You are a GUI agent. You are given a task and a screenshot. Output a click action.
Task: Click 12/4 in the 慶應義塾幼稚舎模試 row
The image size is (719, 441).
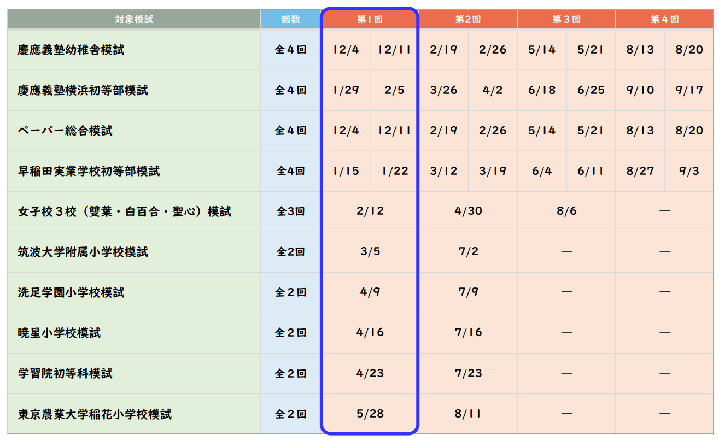pyautogui.click(x=346, y=50)
